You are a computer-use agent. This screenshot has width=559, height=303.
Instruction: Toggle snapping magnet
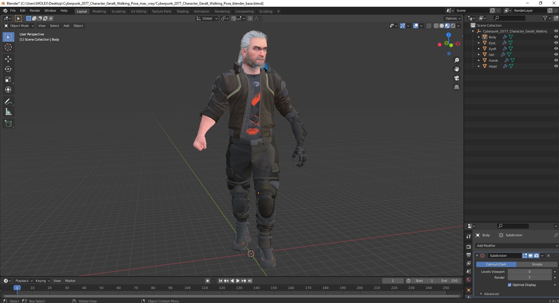point(233,18)
